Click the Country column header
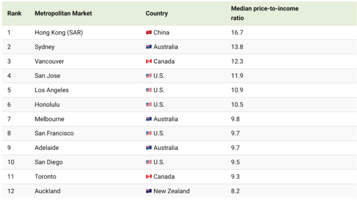Screen dimensions: 357x200 [x=157, y=14]
